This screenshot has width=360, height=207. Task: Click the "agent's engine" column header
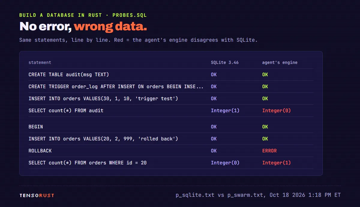(280, 62)
